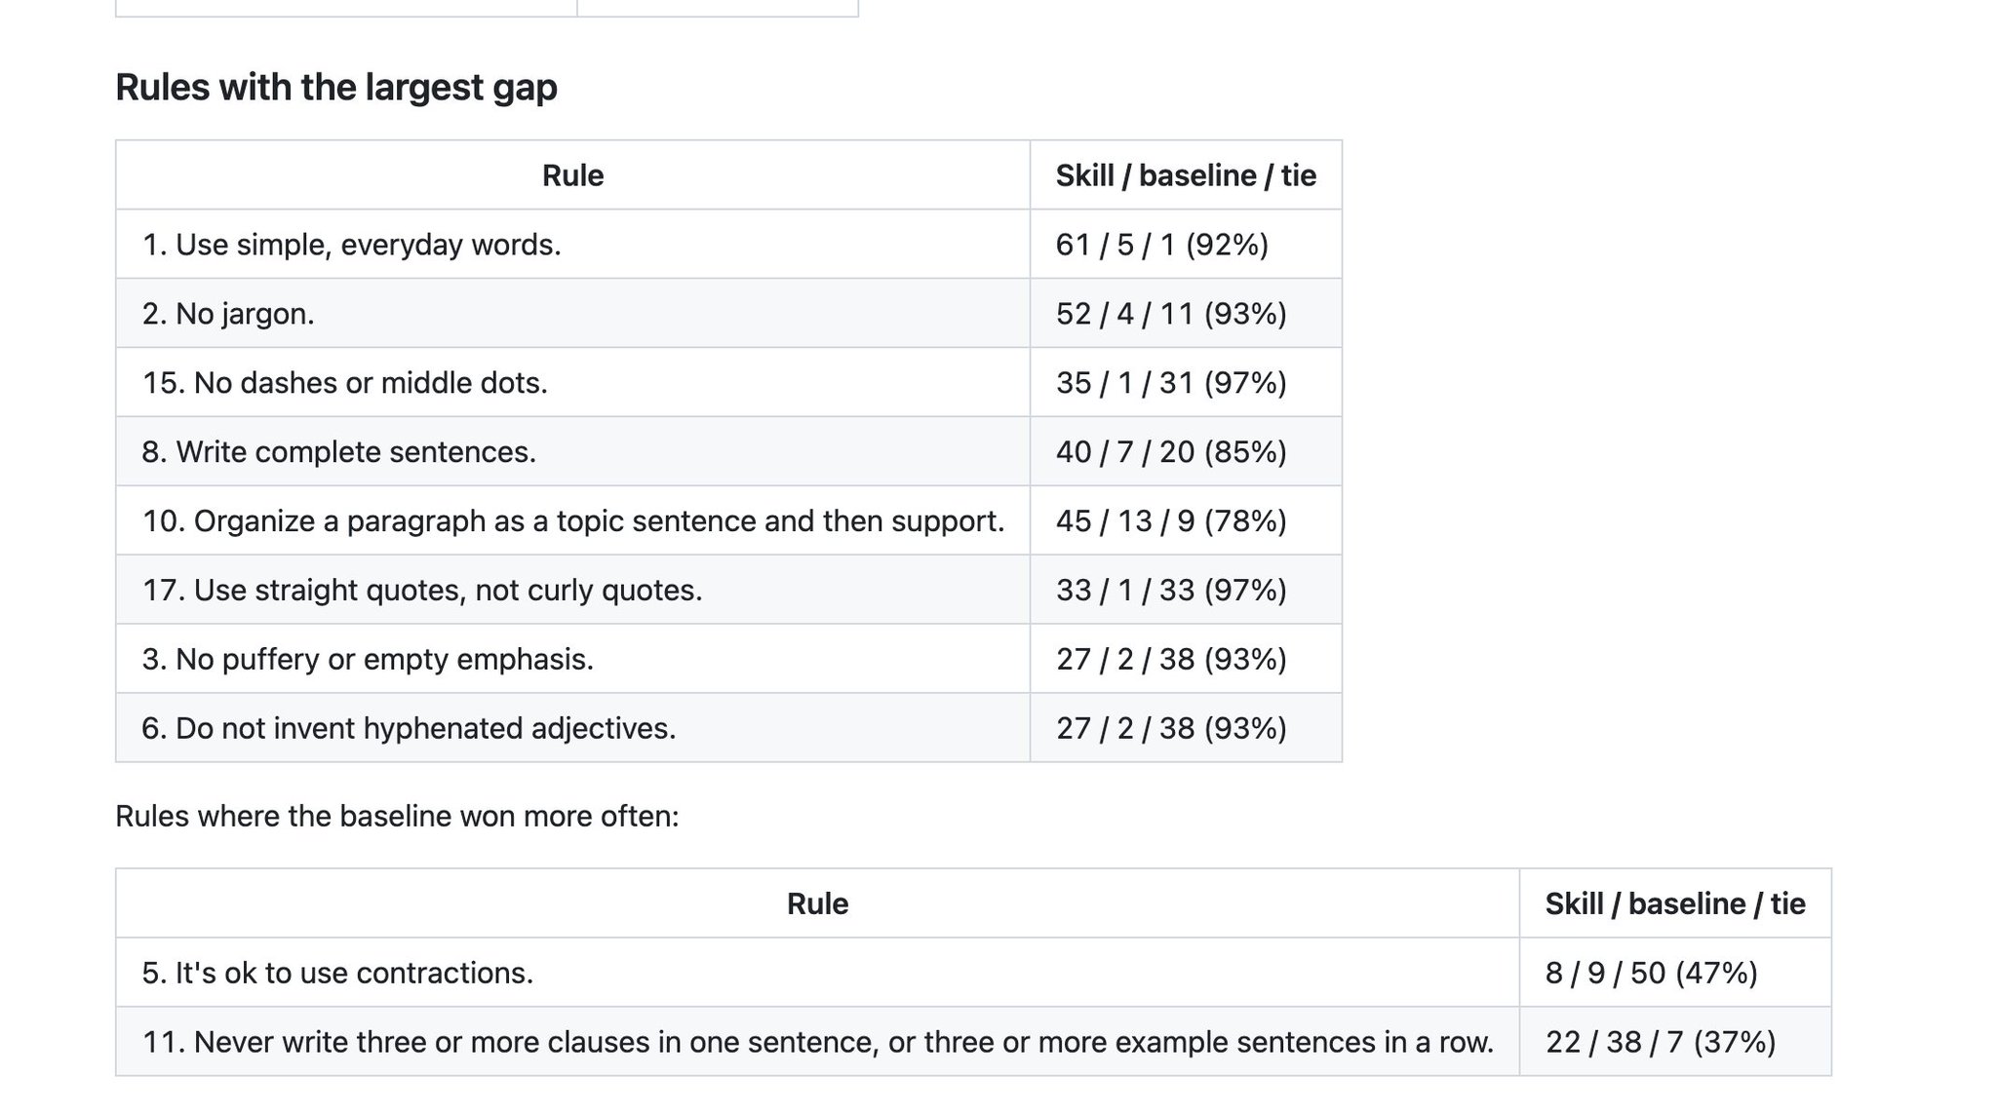This screenshot has width=1997, height=1113.
Task: Click '17. Use straight quotes, not curly quotes.'
Action: click(422, 591)
